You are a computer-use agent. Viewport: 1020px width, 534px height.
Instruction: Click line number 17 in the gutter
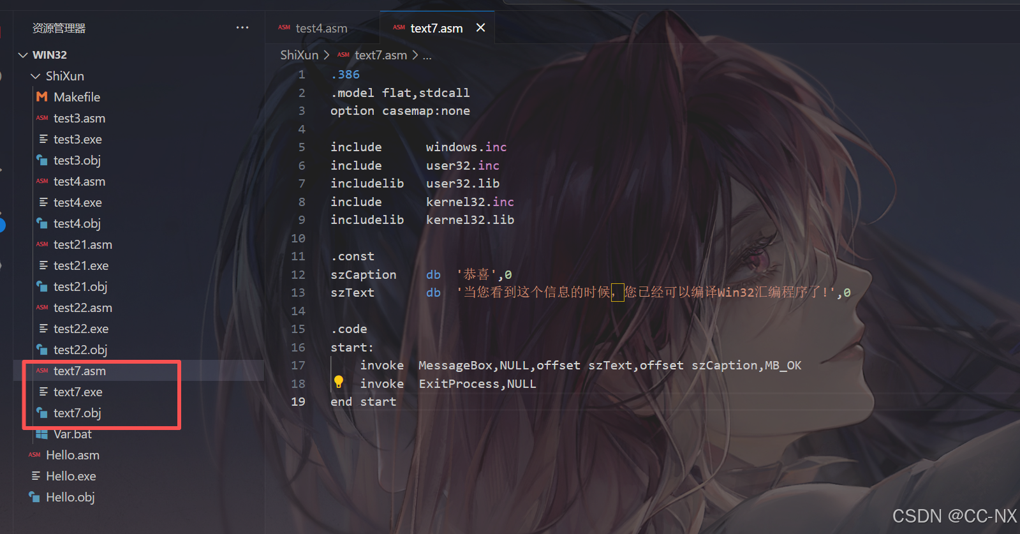pyautogui.click(x=298, y=366)
